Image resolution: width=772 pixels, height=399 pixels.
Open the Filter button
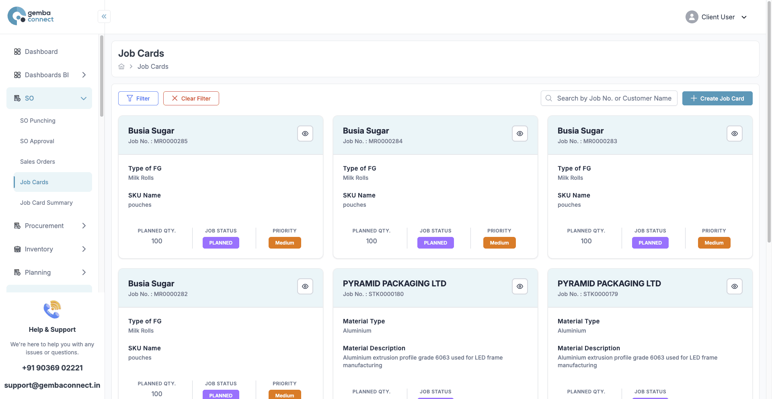(138, 99)
